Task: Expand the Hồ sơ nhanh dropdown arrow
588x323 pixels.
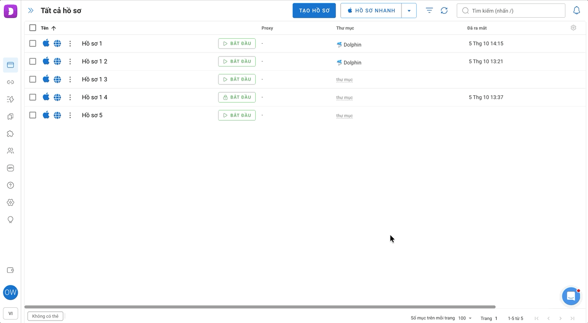Action: [x=409, y=10]
